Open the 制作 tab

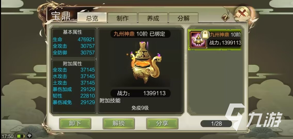tap(123, 18)
